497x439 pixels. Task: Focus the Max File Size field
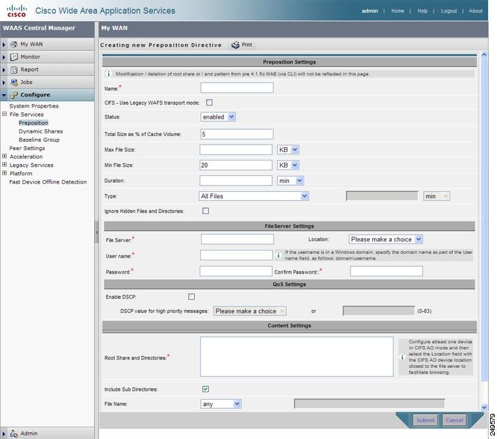point(236,149)
